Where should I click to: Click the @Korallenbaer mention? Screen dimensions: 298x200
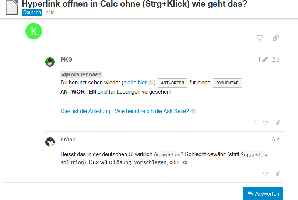point(81,74)
